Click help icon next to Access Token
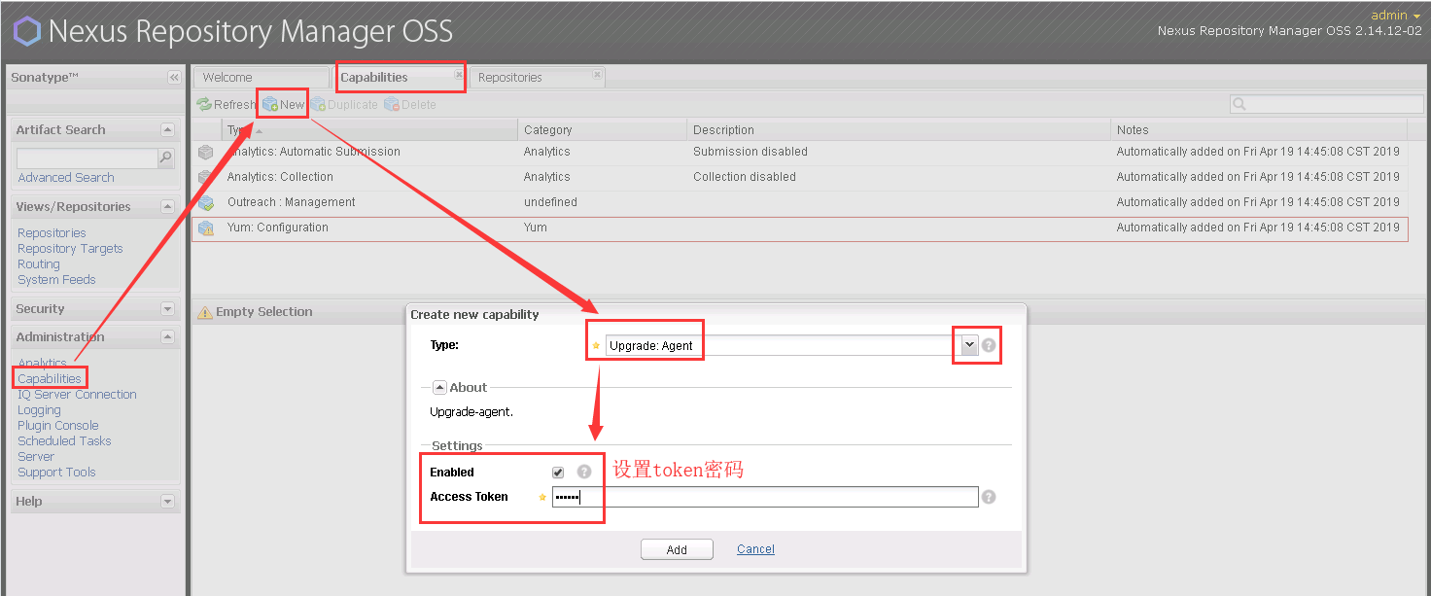1431x596 pixels. pos(989,497)
